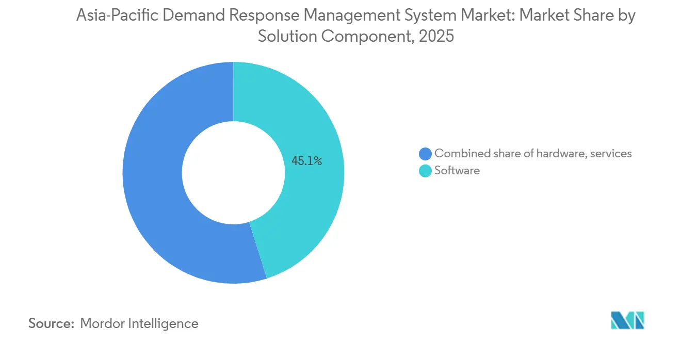
Task: Click the chart title's first line
Action: [x=356, y=16]
